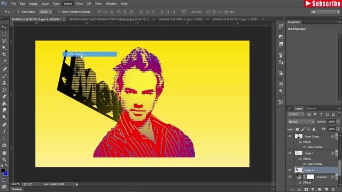The width and height of the screenshot is (342, 192).
Task: Open the Paragraph panel icon
Action: 281,91
